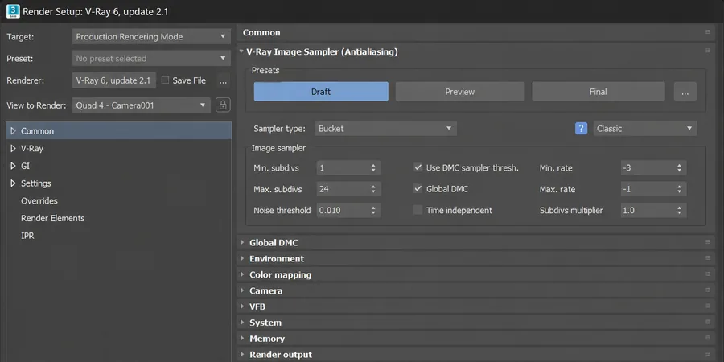This screenshot has width=724, height=362.
Task: Expand the Environment rollout
Action: [x=242, y=258]
